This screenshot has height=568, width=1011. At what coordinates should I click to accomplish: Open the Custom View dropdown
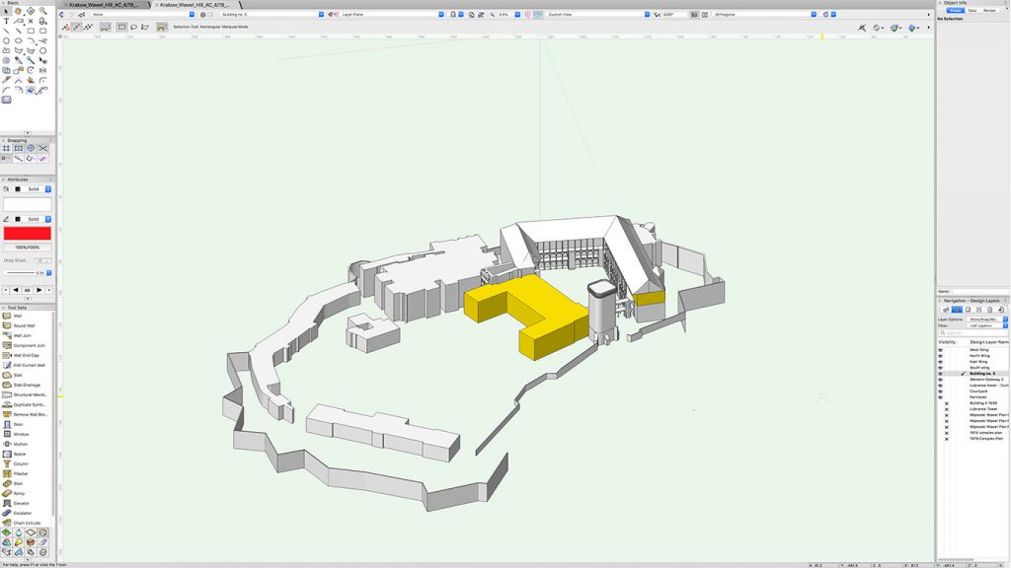pos(597,14)
